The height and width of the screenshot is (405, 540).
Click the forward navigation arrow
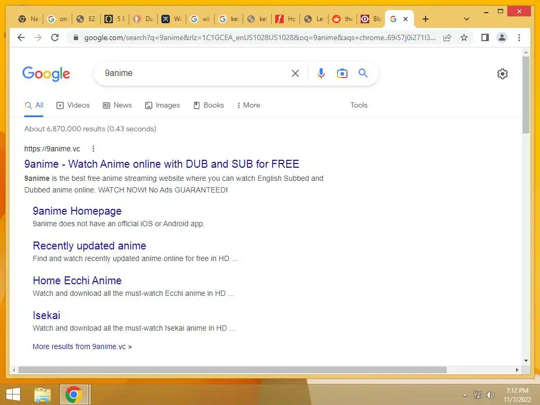click(x=38, y=37)
